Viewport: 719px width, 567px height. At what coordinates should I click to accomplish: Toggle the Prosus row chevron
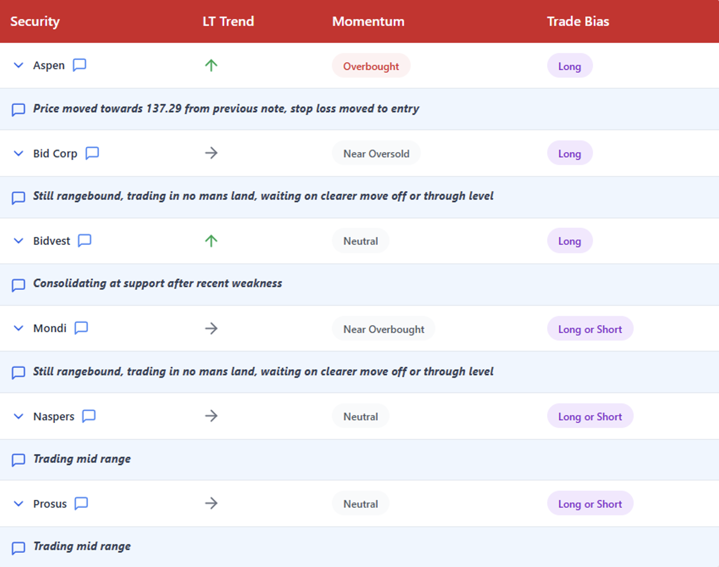point(18,503)
